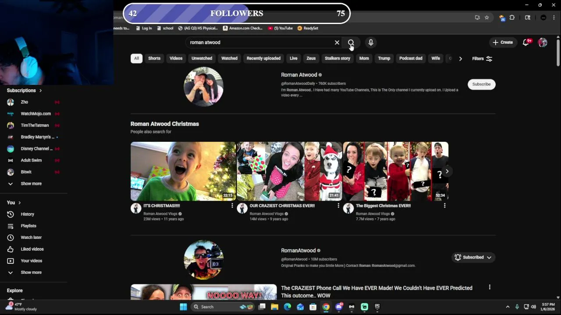Expand Subscriptions section chevron
This screenshot has width=561, height=315.
(41, 91)
